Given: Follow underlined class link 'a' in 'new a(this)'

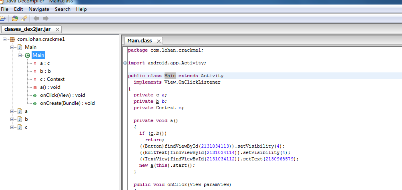Looking at the screenshot, I should pyautogui.click(x=152, y=165).
